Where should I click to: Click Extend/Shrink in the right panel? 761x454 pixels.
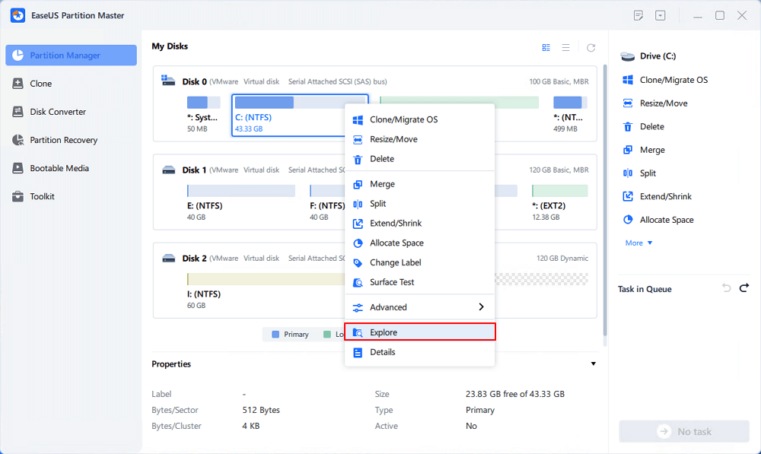click(x=665, y=196)
